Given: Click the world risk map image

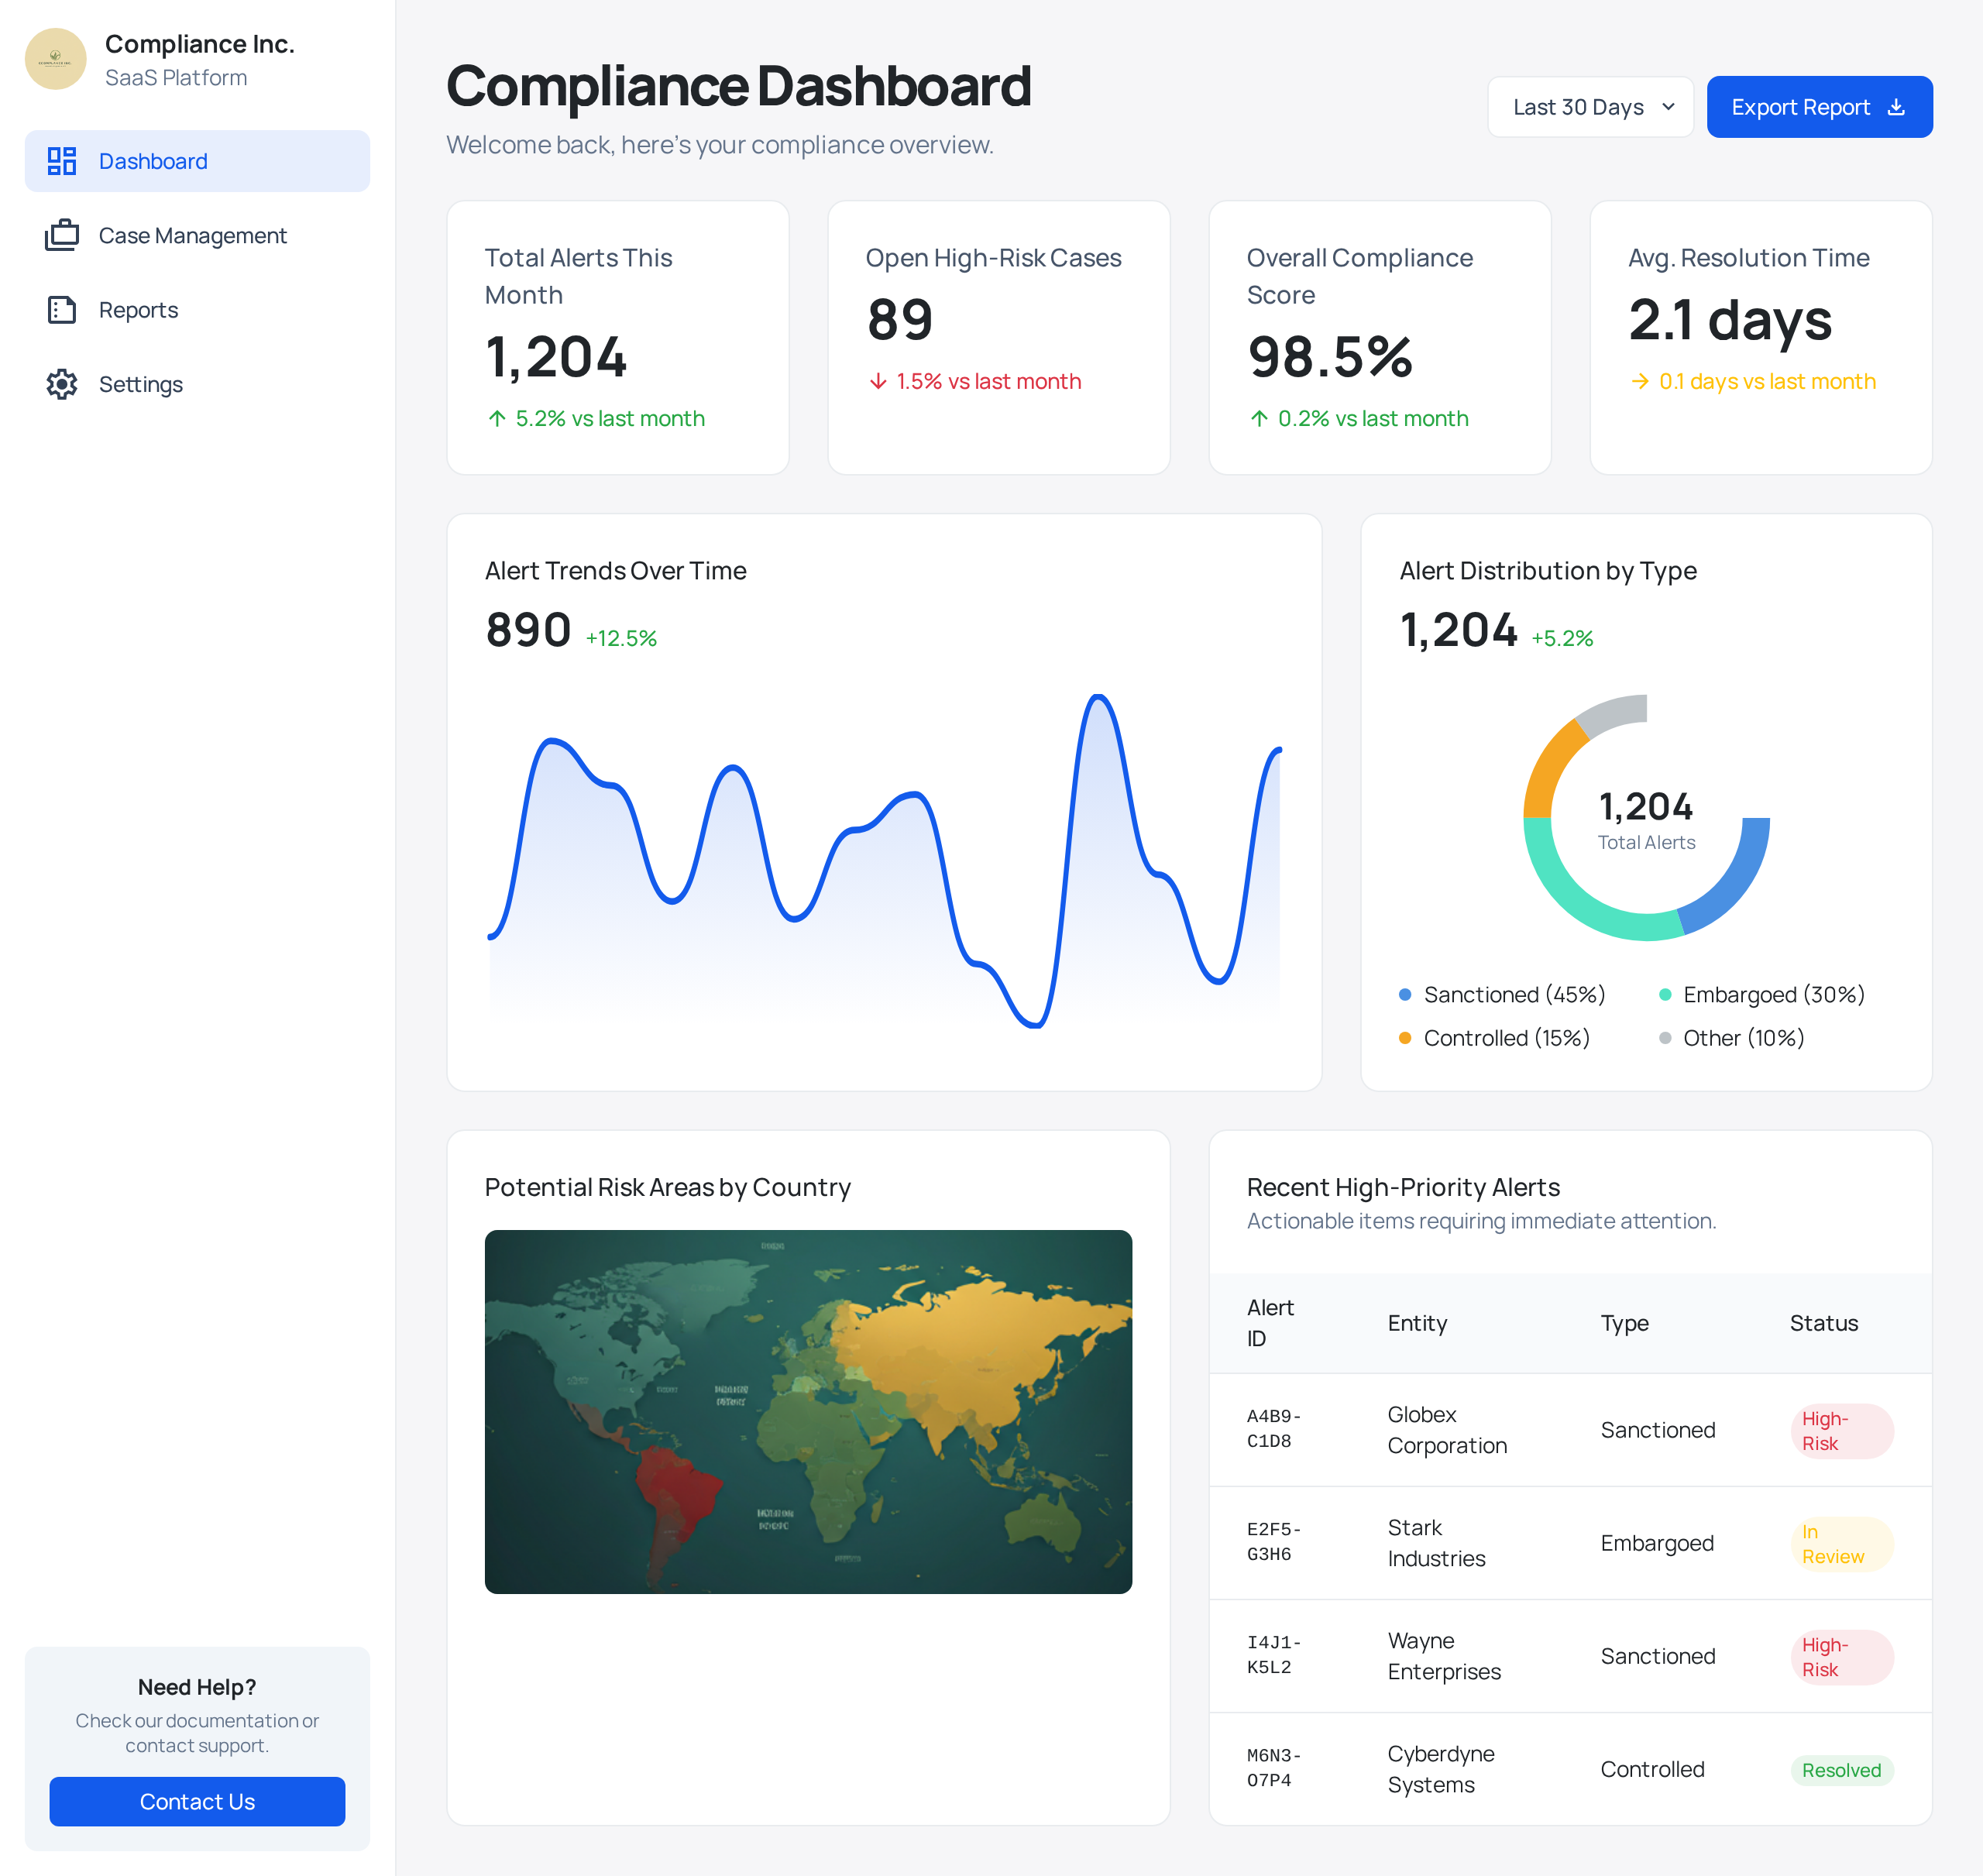Looking at the screenshot, I should (808, 1411).
